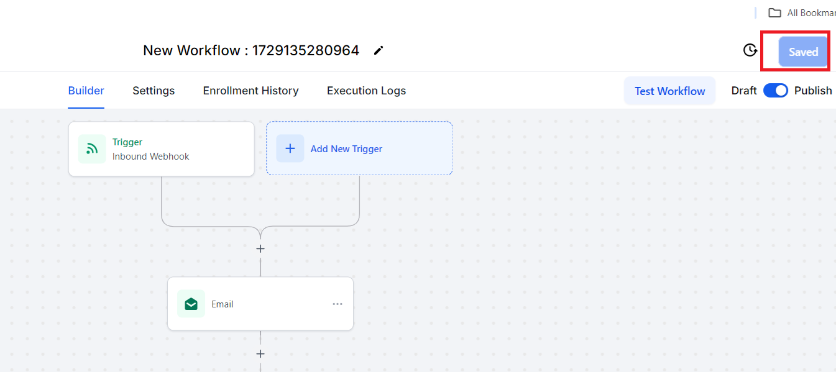Switch to the Builder tab

pos(86,91)
